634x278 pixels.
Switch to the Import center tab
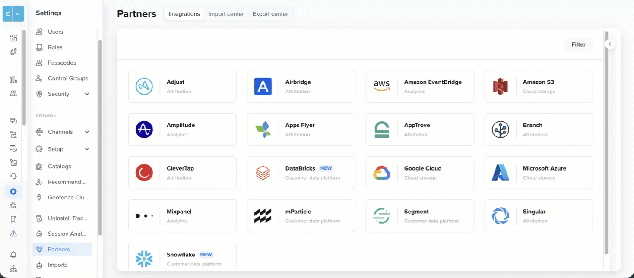(x=226, y=13)
